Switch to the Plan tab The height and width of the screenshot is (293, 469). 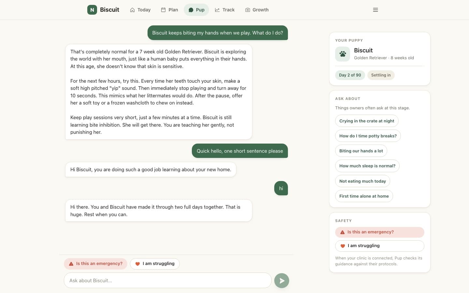(x=170, y=10)
